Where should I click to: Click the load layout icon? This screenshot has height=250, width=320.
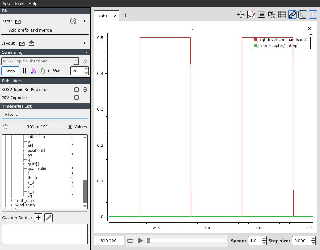(22, 43)
